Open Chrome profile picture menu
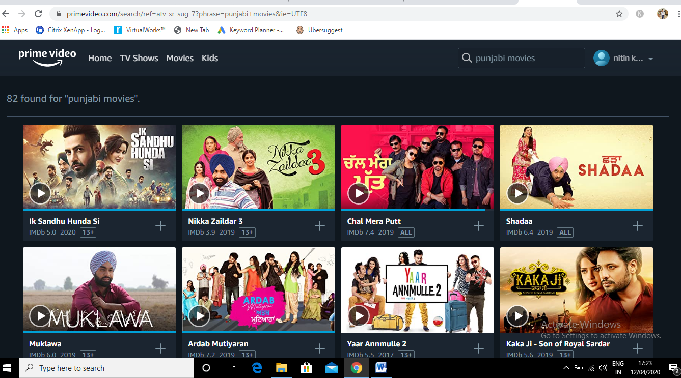 (662, 14)
